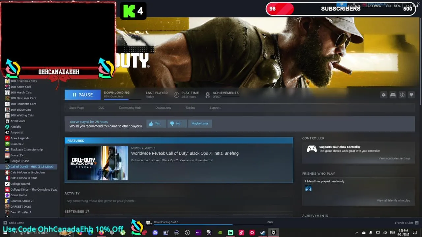Click the system tray volume icon

tap(385, 233)
